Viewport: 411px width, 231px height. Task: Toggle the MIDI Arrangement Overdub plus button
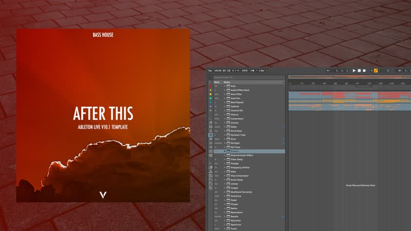click(x=371, y=70)
